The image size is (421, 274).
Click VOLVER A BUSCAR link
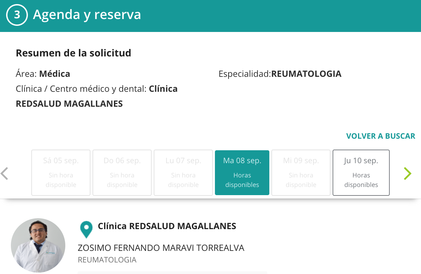point(381,136)
